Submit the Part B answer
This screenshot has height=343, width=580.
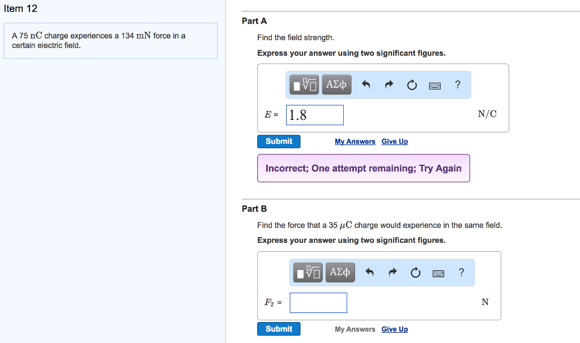(279, 329)
